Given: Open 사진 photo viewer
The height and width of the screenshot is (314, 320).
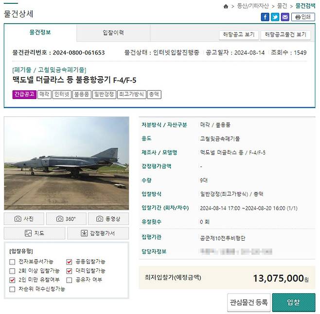Looking at the screenshot, I should point(24,219).
